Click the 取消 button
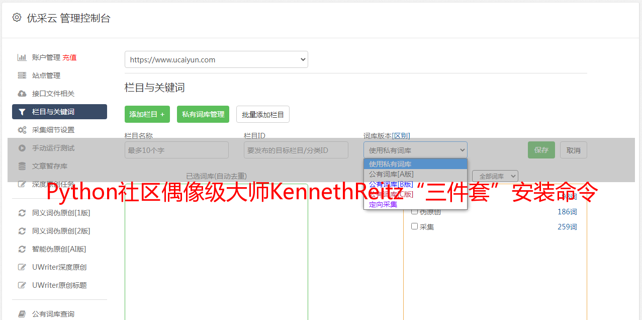642x320 pixels. (574, 150)
